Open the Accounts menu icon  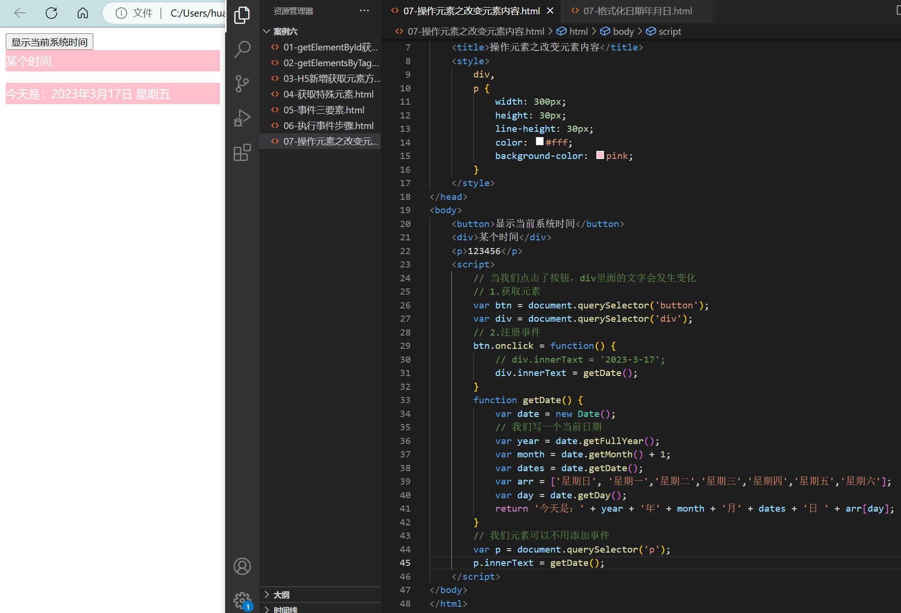242,566
